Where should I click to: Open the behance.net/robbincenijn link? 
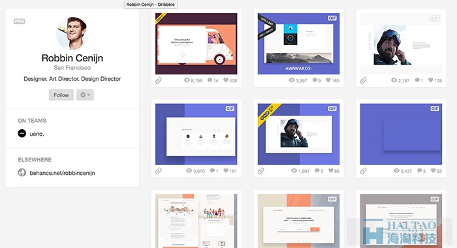click(x=63, y=173)
